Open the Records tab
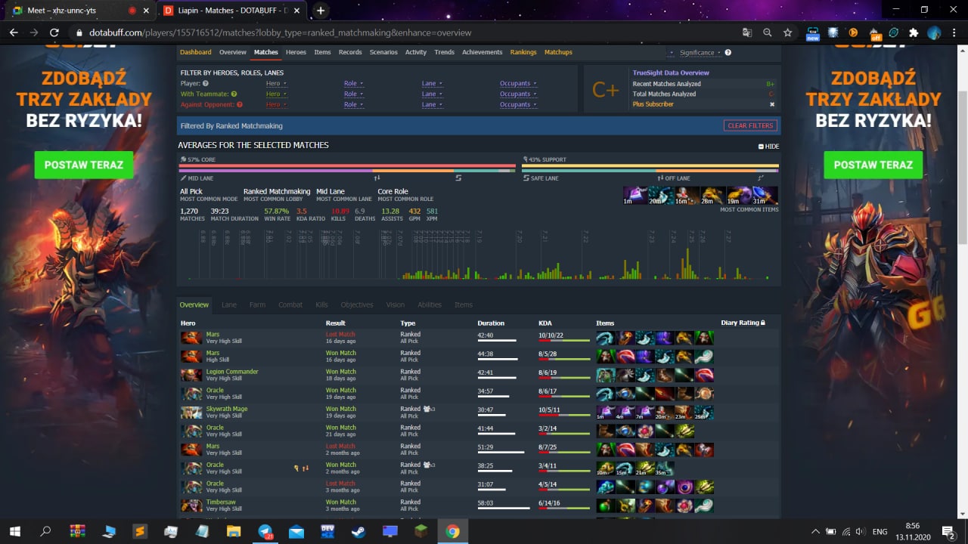968x544 pixels. 350,52
